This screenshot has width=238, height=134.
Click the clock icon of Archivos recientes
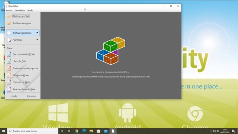pyautogui.click(x=9, y=33)
